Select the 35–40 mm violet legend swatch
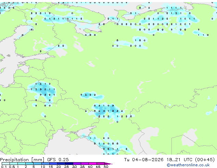Screen dimensions: 217x168 click(x=85, y=164)
